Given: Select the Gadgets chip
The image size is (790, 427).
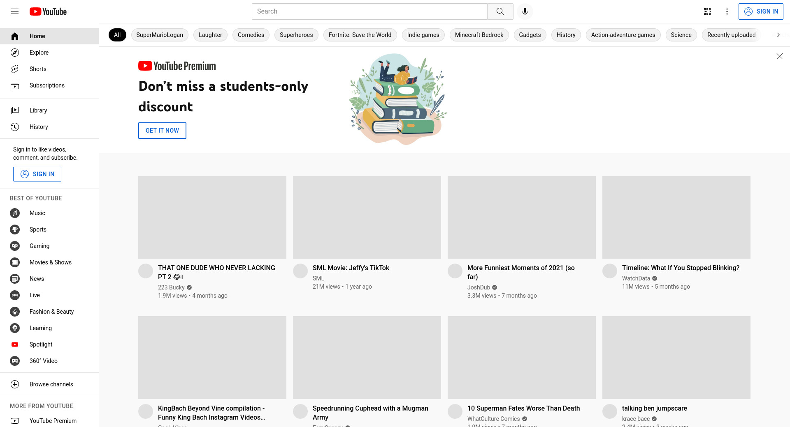Looking at the screenshot, I should 530,35.
